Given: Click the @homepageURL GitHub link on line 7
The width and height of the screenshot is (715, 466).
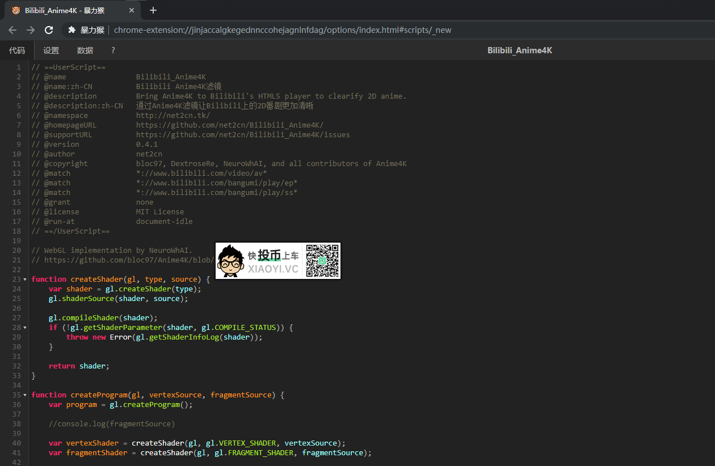Looking at the screenshot, I should pos(229,125).
